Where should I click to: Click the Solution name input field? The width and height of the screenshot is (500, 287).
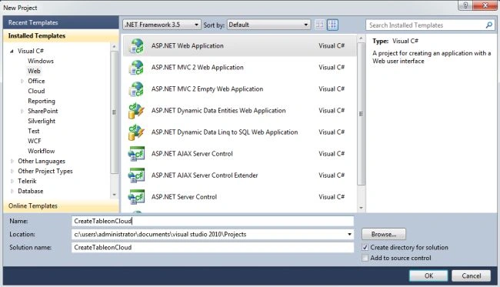[x=212, y=248]
